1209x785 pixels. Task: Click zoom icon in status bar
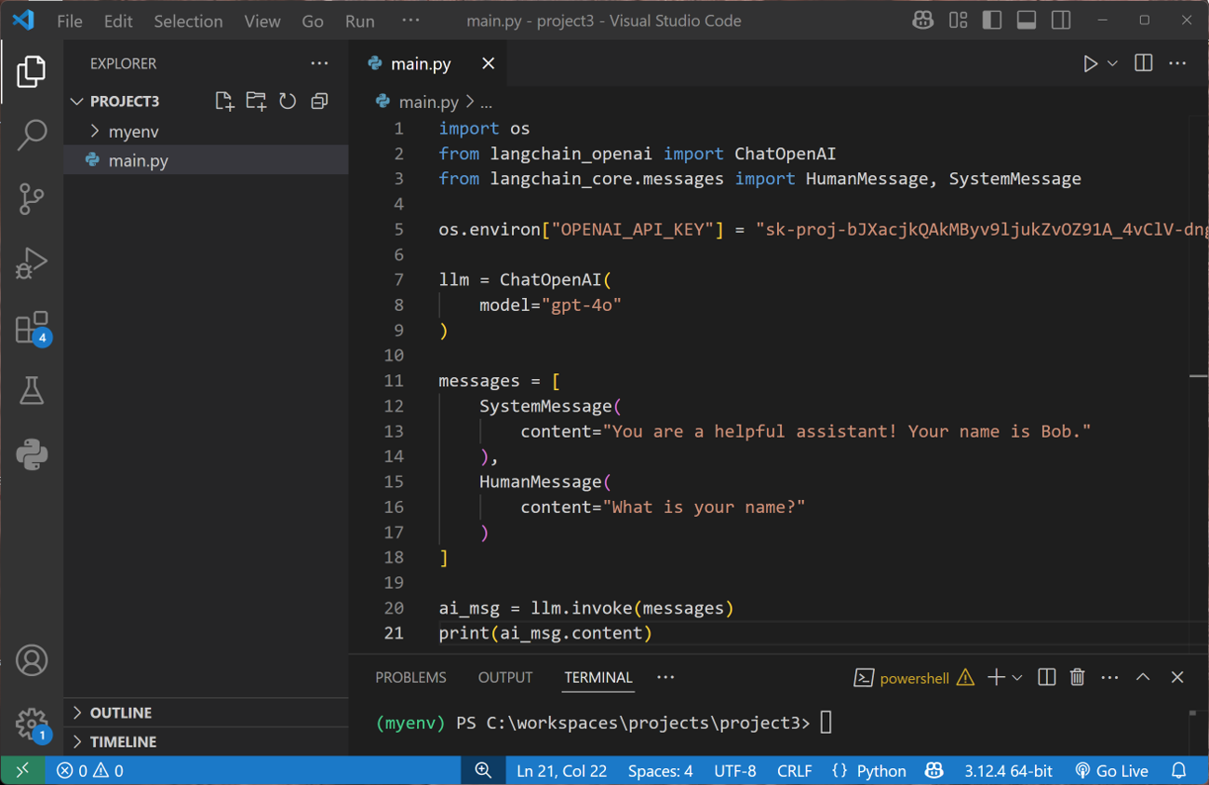pos(483,770)
